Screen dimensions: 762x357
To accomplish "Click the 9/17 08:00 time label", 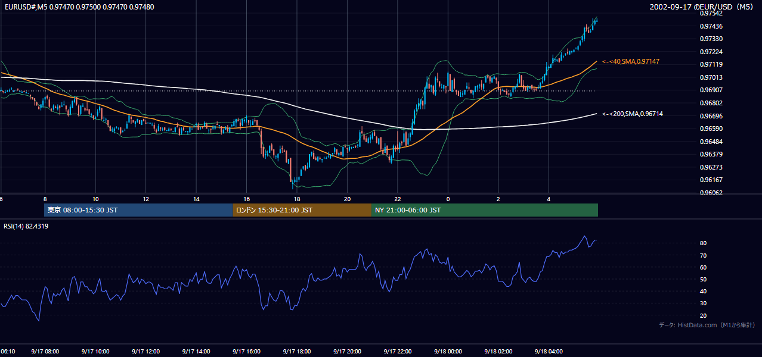I will 45,352.
